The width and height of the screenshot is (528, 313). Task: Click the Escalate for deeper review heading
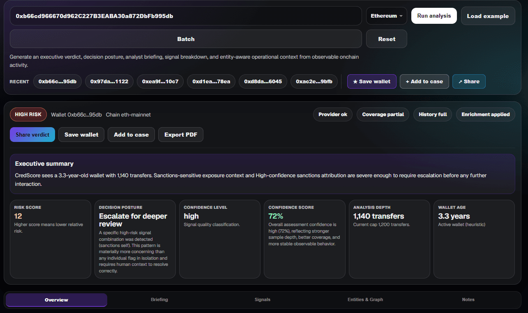tap(133, 220)
